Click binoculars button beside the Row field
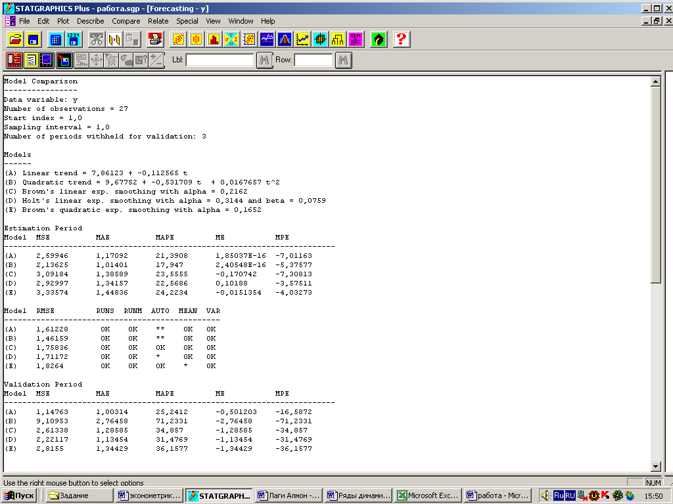 pos(343,60)
